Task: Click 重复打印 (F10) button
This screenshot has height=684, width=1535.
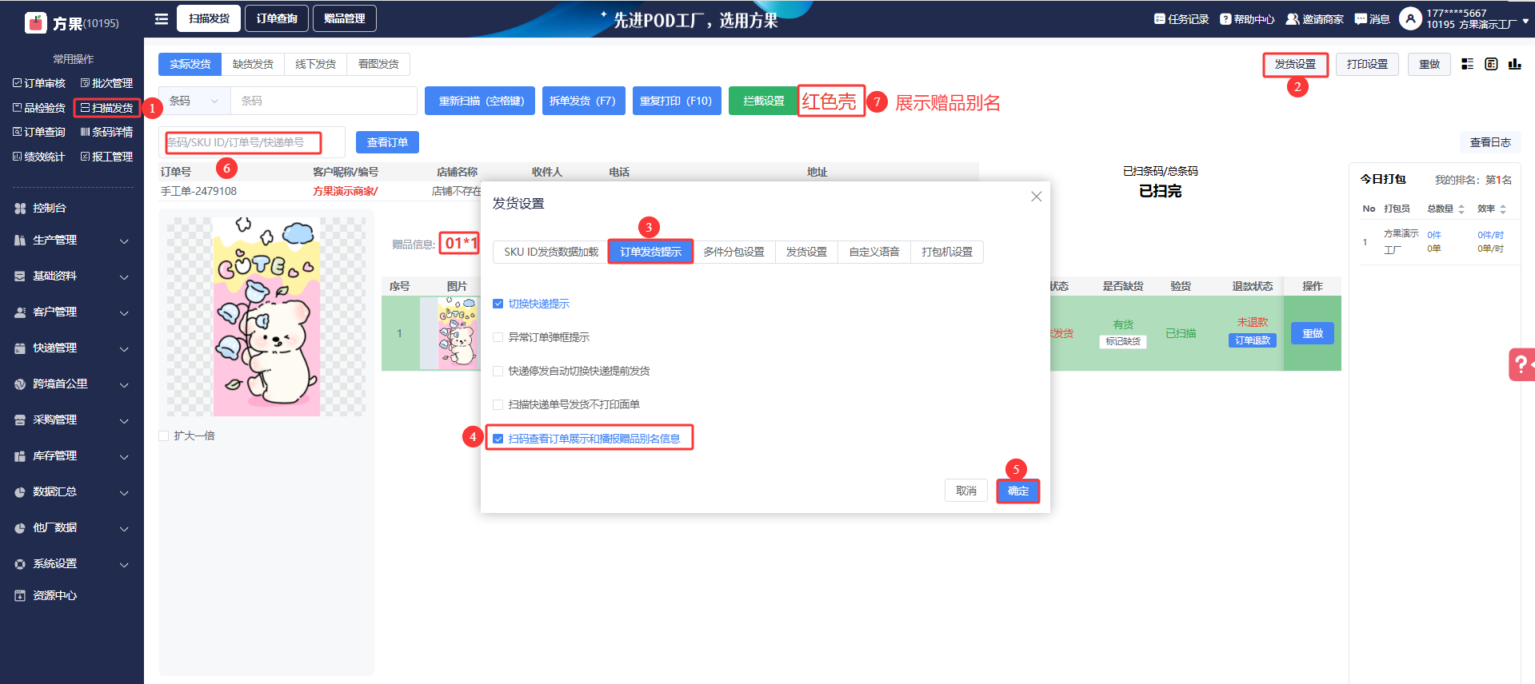Action: click(676, 101)
